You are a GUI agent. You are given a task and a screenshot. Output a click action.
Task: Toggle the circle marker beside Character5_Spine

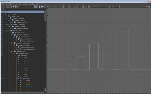pyautogui.click(x=2, y=31)
